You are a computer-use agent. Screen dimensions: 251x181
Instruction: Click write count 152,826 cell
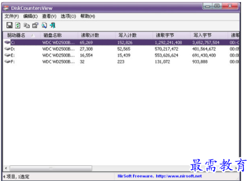tap(125, 42)
